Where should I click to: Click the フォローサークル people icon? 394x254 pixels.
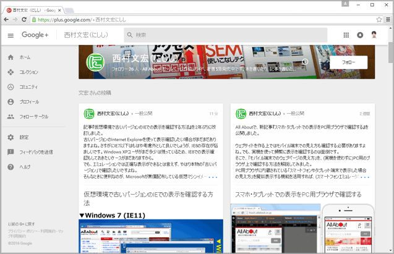[x=11, y=116]
